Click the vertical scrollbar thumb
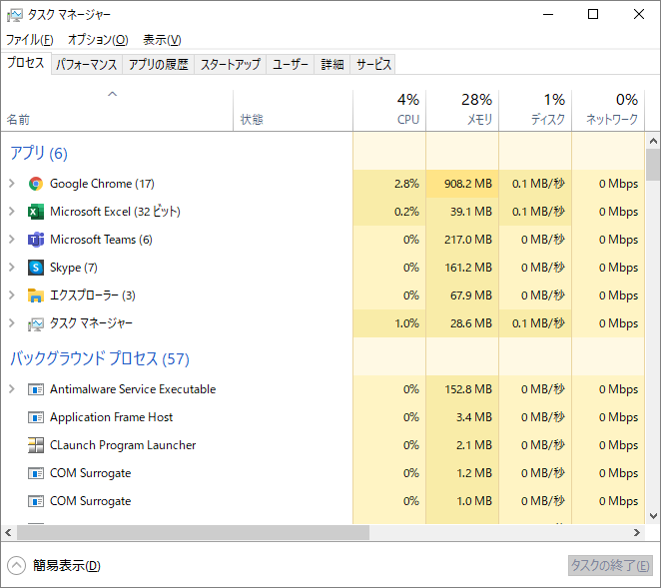The height and width of the screenshot is (588, 661). coord(653,165)
